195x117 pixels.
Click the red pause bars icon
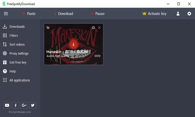[x=92, y=14]
